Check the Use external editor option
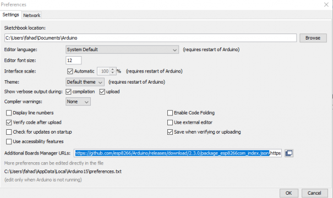 coord(170,123)
